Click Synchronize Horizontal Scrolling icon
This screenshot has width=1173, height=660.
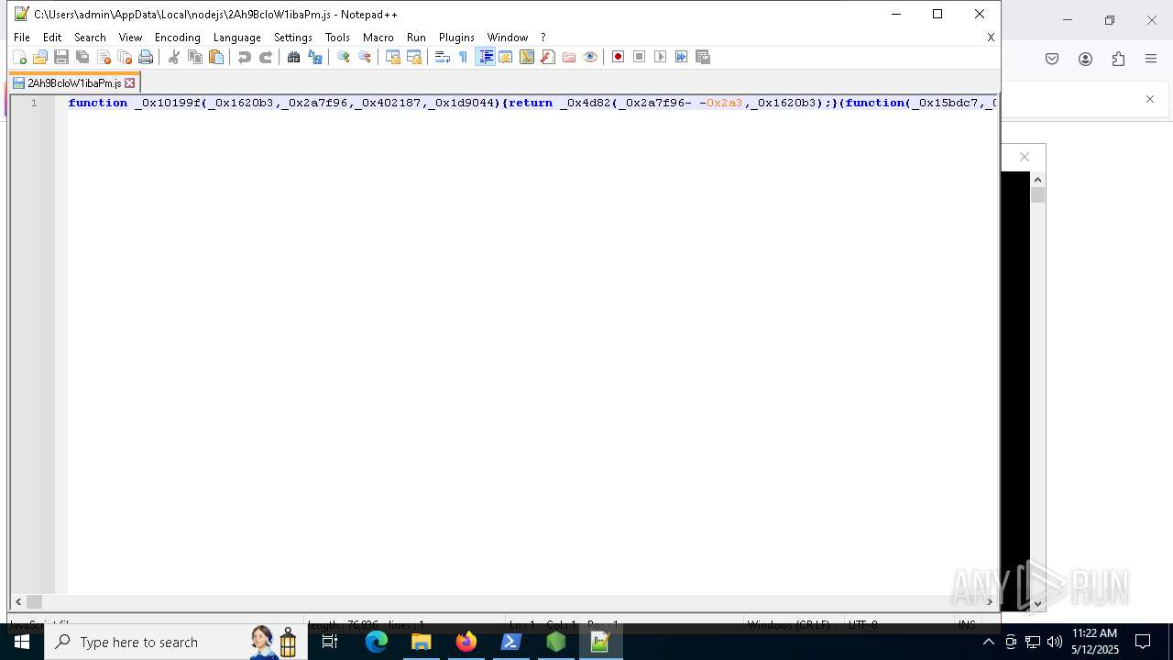(x=414, y=57)
